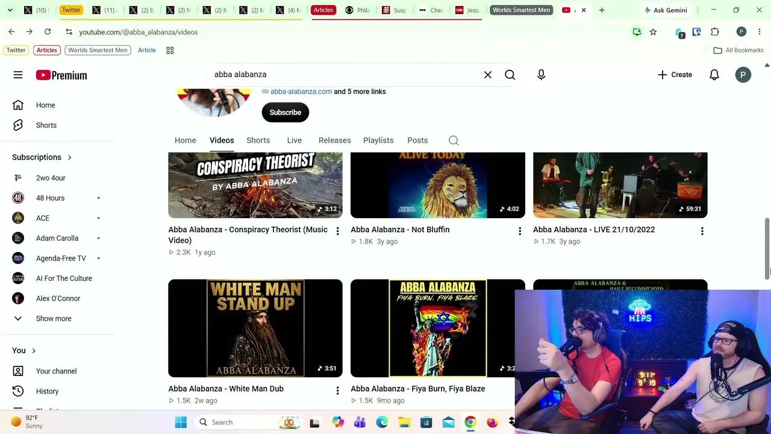Start voice search with the microphone

point(541,75)
